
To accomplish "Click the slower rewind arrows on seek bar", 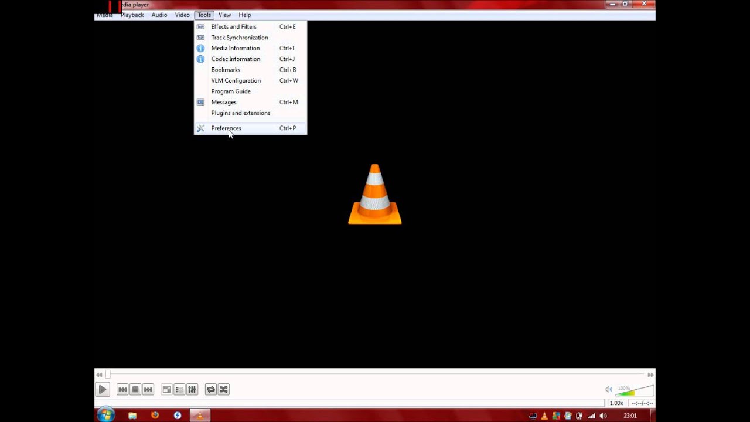I will click(99, 375).
